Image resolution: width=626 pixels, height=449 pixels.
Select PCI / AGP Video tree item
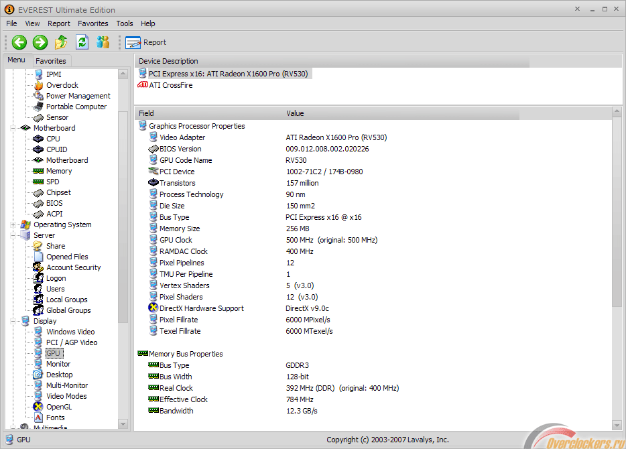[72, 343]
